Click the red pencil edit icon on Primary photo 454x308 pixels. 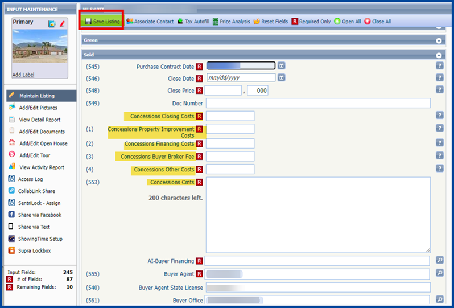[63, 23]
